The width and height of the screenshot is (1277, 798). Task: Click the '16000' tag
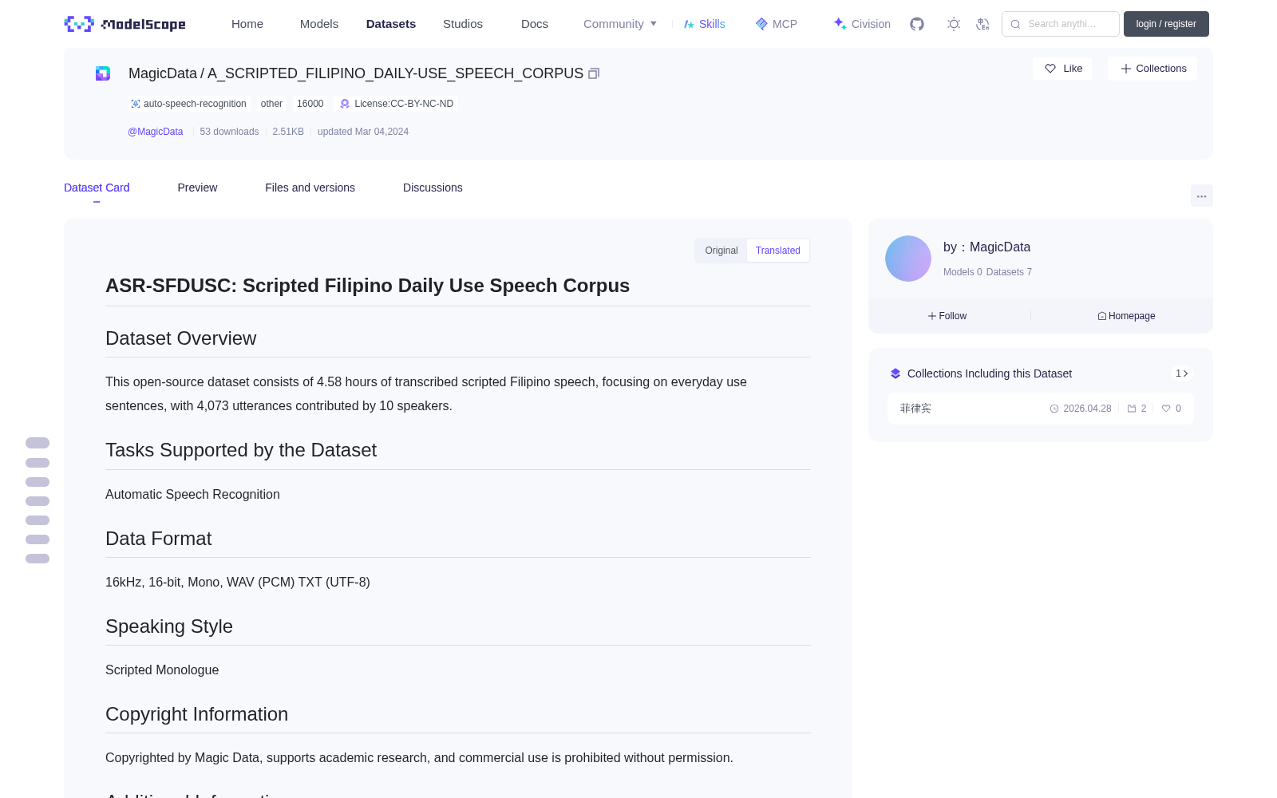[x=310, y=104]
